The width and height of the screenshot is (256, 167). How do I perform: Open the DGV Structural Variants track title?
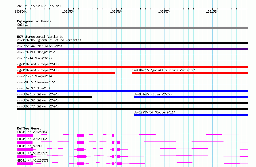[x=40, y=37]
